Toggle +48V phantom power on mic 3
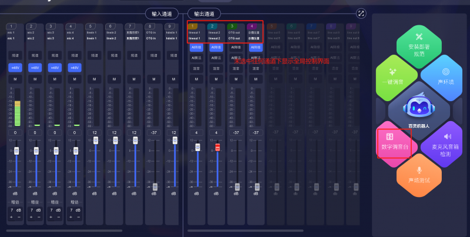The height and width of the screenshot is (237, 470). tap(54, 68)
